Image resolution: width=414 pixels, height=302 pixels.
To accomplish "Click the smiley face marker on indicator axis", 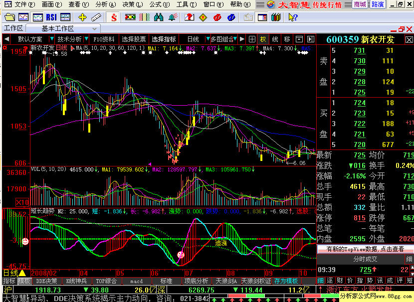I will click(x=25, y=241).
